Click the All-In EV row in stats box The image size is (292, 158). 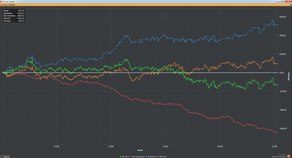point(14,18)
